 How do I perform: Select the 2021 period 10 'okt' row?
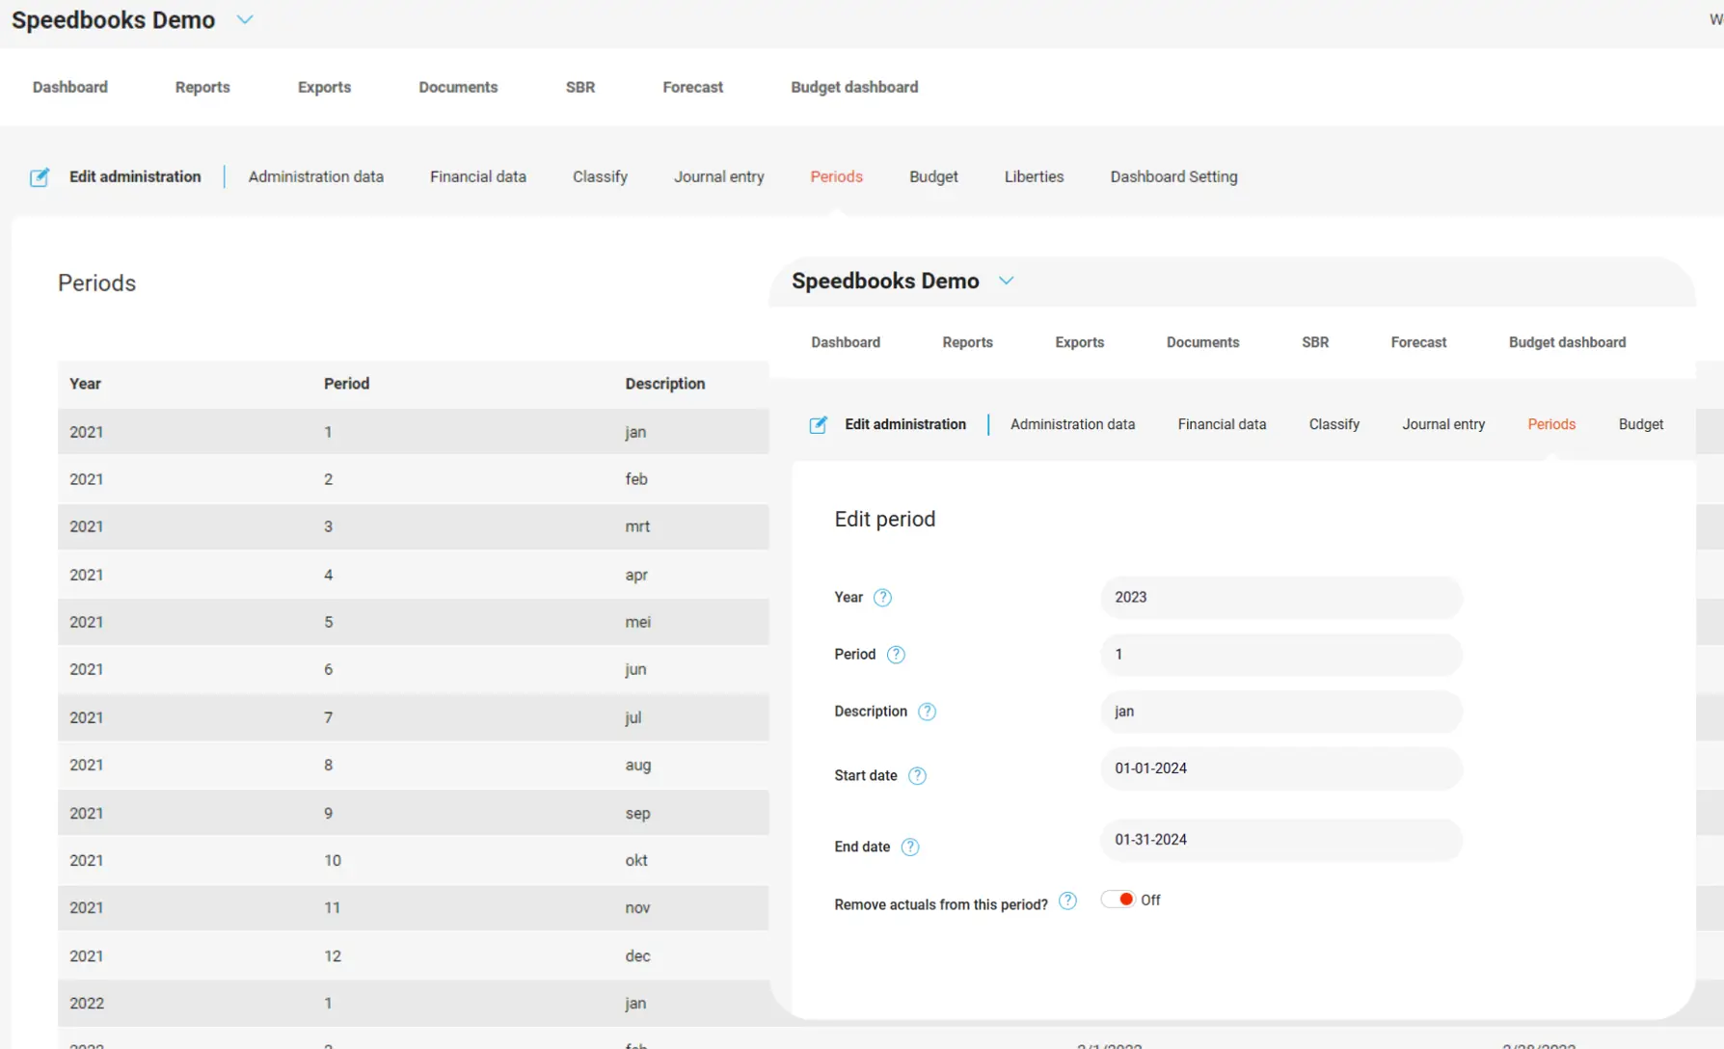(414, 860)
